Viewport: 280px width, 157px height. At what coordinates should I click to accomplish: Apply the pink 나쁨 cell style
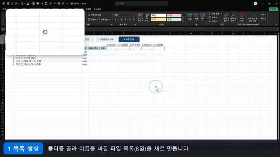174,16
